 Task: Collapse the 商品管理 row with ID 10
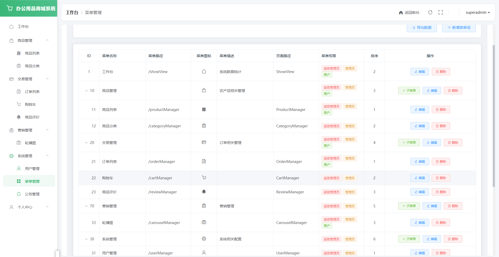point(87,91)
